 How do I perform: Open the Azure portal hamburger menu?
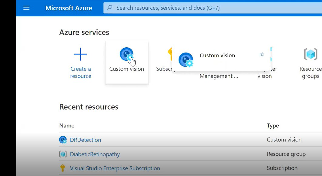point(26,8)
